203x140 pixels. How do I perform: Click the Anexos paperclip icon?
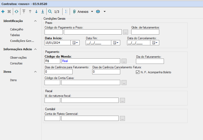(74, 12)
